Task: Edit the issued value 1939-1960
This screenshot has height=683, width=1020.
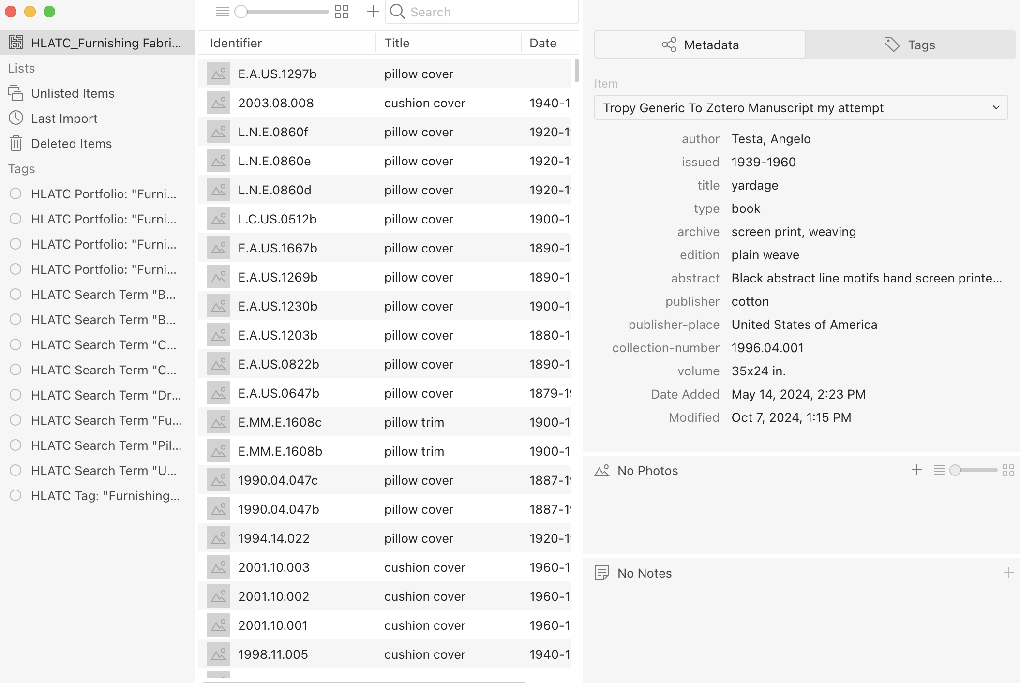Action: coord(764,162)
